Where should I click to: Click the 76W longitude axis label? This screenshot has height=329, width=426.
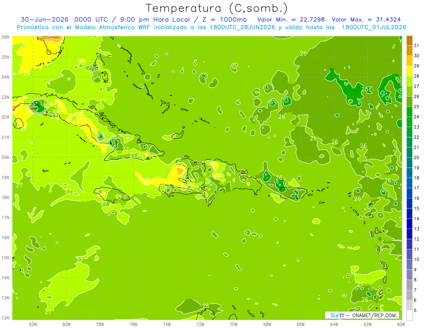(x=133, y=324)
